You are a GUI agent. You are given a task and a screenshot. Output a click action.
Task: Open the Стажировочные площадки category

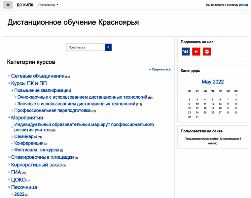click(42, 157)
